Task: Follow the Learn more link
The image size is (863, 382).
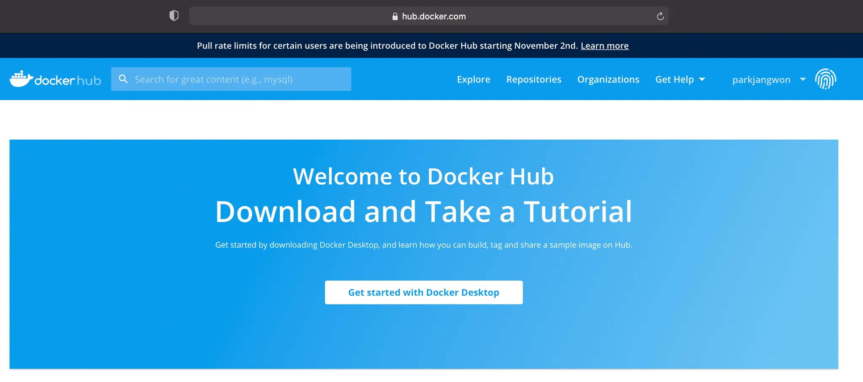Action: coord(605,46)
